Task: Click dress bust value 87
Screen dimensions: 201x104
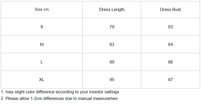Action: [171, 80]
